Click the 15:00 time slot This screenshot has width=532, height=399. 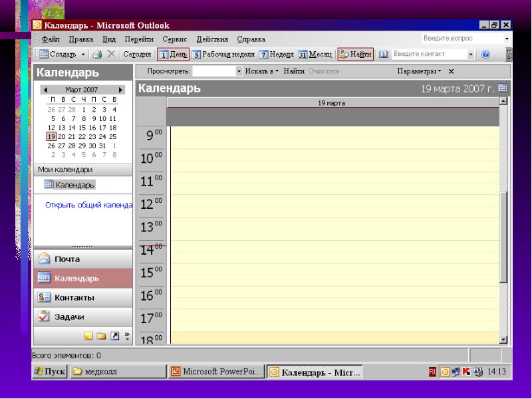(334, 275)
